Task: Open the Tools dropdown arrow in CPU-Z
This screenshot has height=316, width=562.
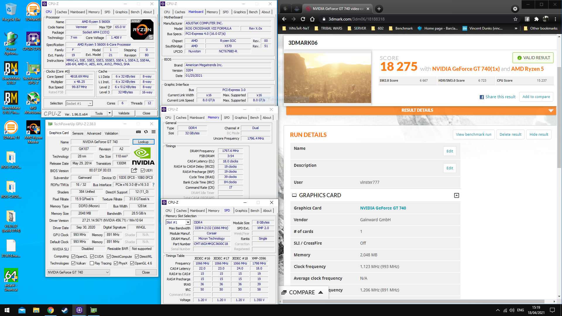Action: pyautogui.click(x=109, y=113)
